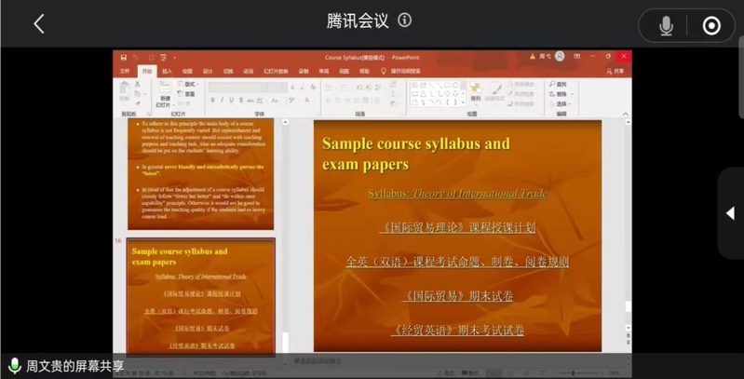Toggle Bold formatting in the font group
The image size is (744, 379).
pos(213,101)
